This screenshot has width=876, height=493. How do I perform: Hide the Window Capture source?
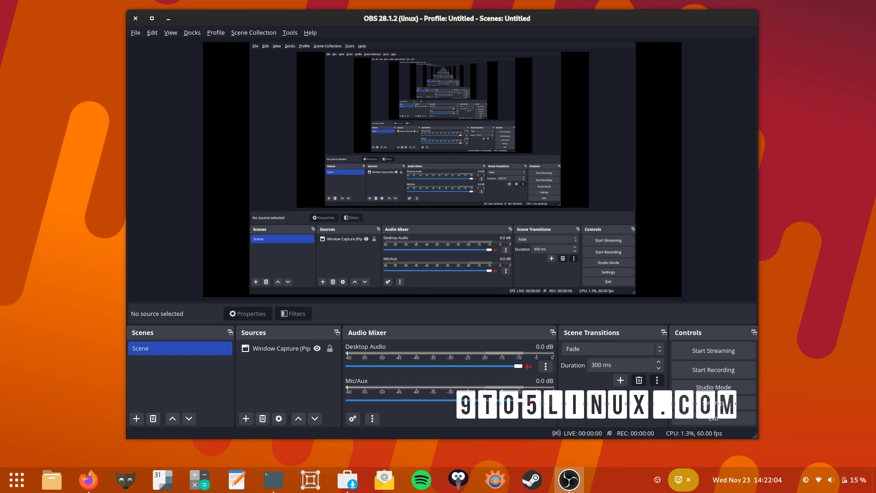[317, 348]
